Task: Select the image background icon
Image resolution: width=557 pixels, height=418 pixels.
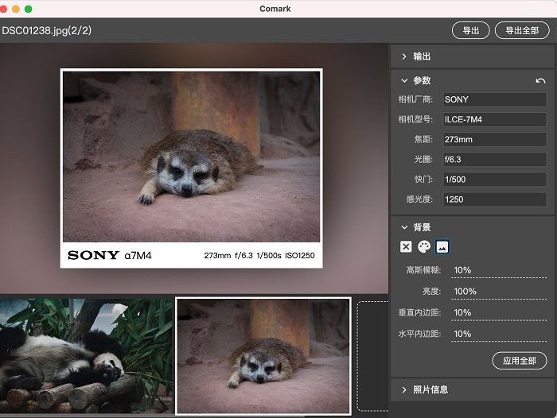Action: (442, 247)
